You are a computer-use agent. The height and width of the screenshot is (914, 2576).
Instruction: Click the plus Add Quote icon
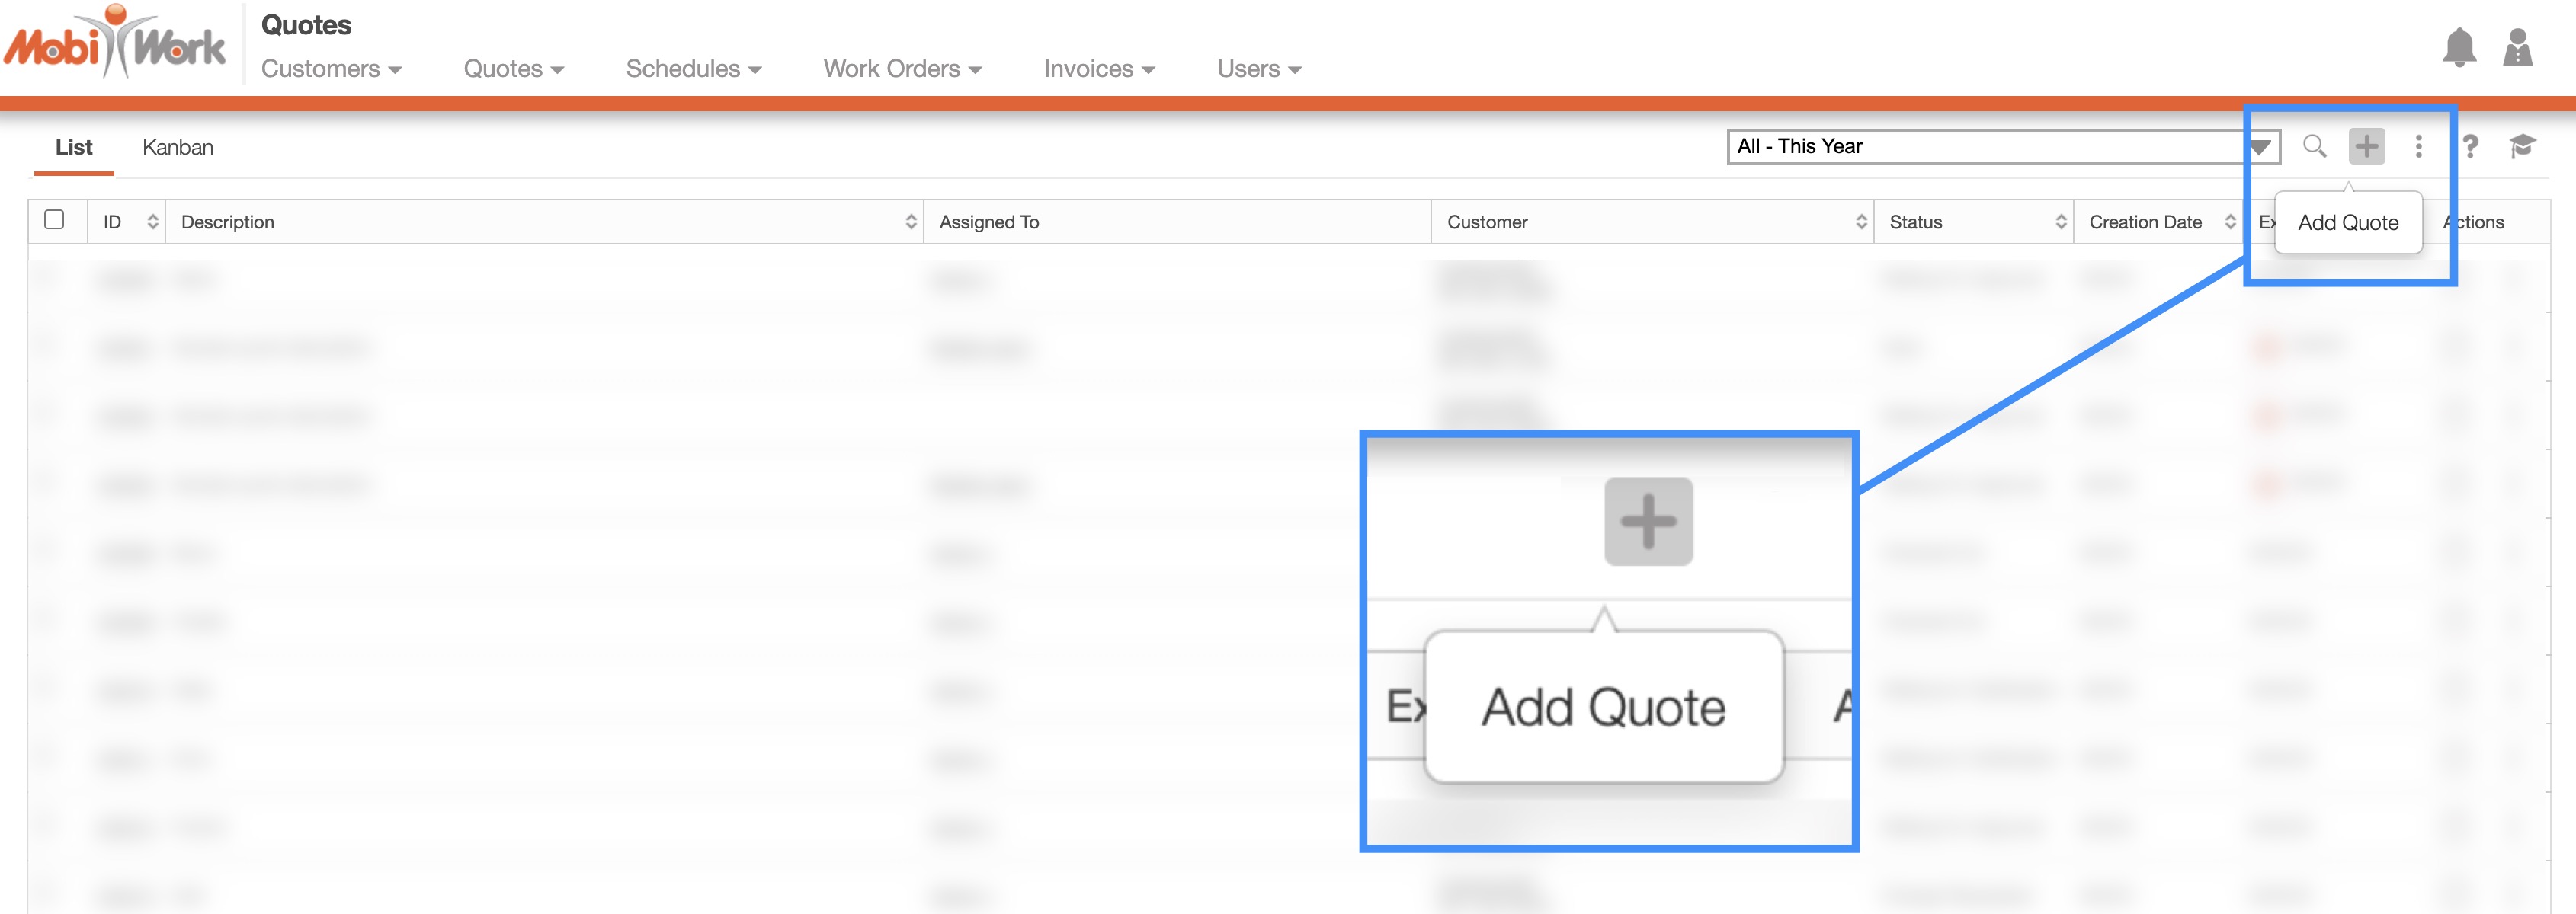[x=2366, y=147]
